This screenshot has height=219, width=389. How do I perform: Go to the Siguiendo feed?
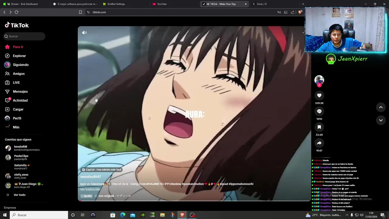[16, 65]
